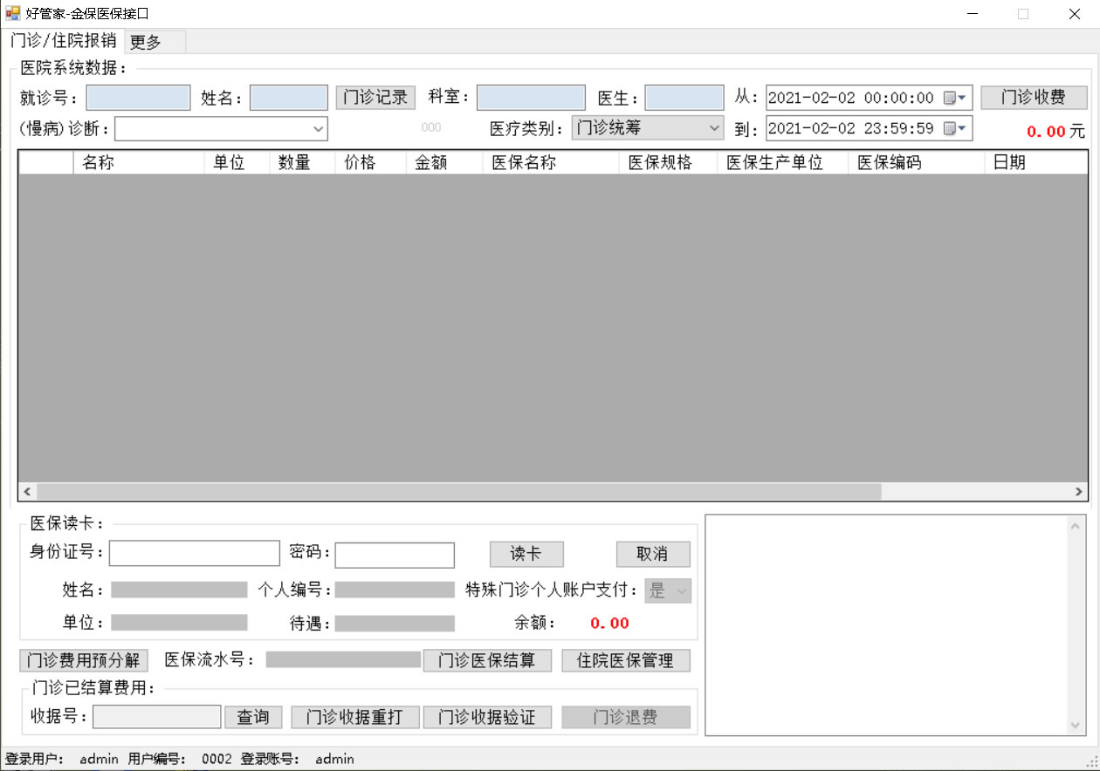Viewport: 1100px width, 771px height.
Task: Expand 特殊门诊个人账户支付 dropdown
Action: point(682,591)
